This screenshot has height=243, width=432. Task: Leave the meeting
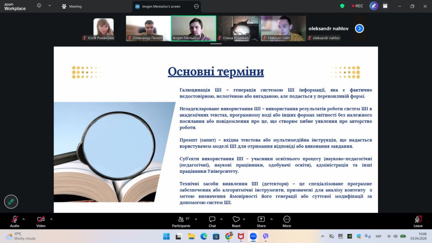click(418, 221)
